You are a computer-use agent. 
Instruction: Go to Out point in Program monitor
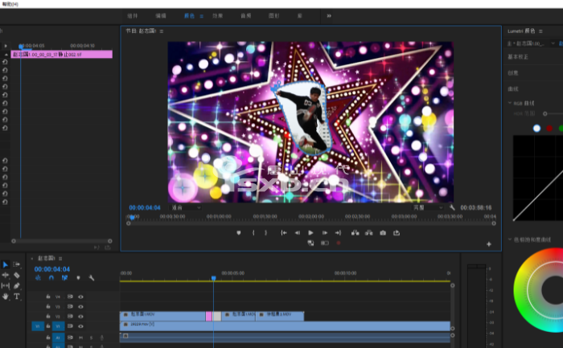338,233
